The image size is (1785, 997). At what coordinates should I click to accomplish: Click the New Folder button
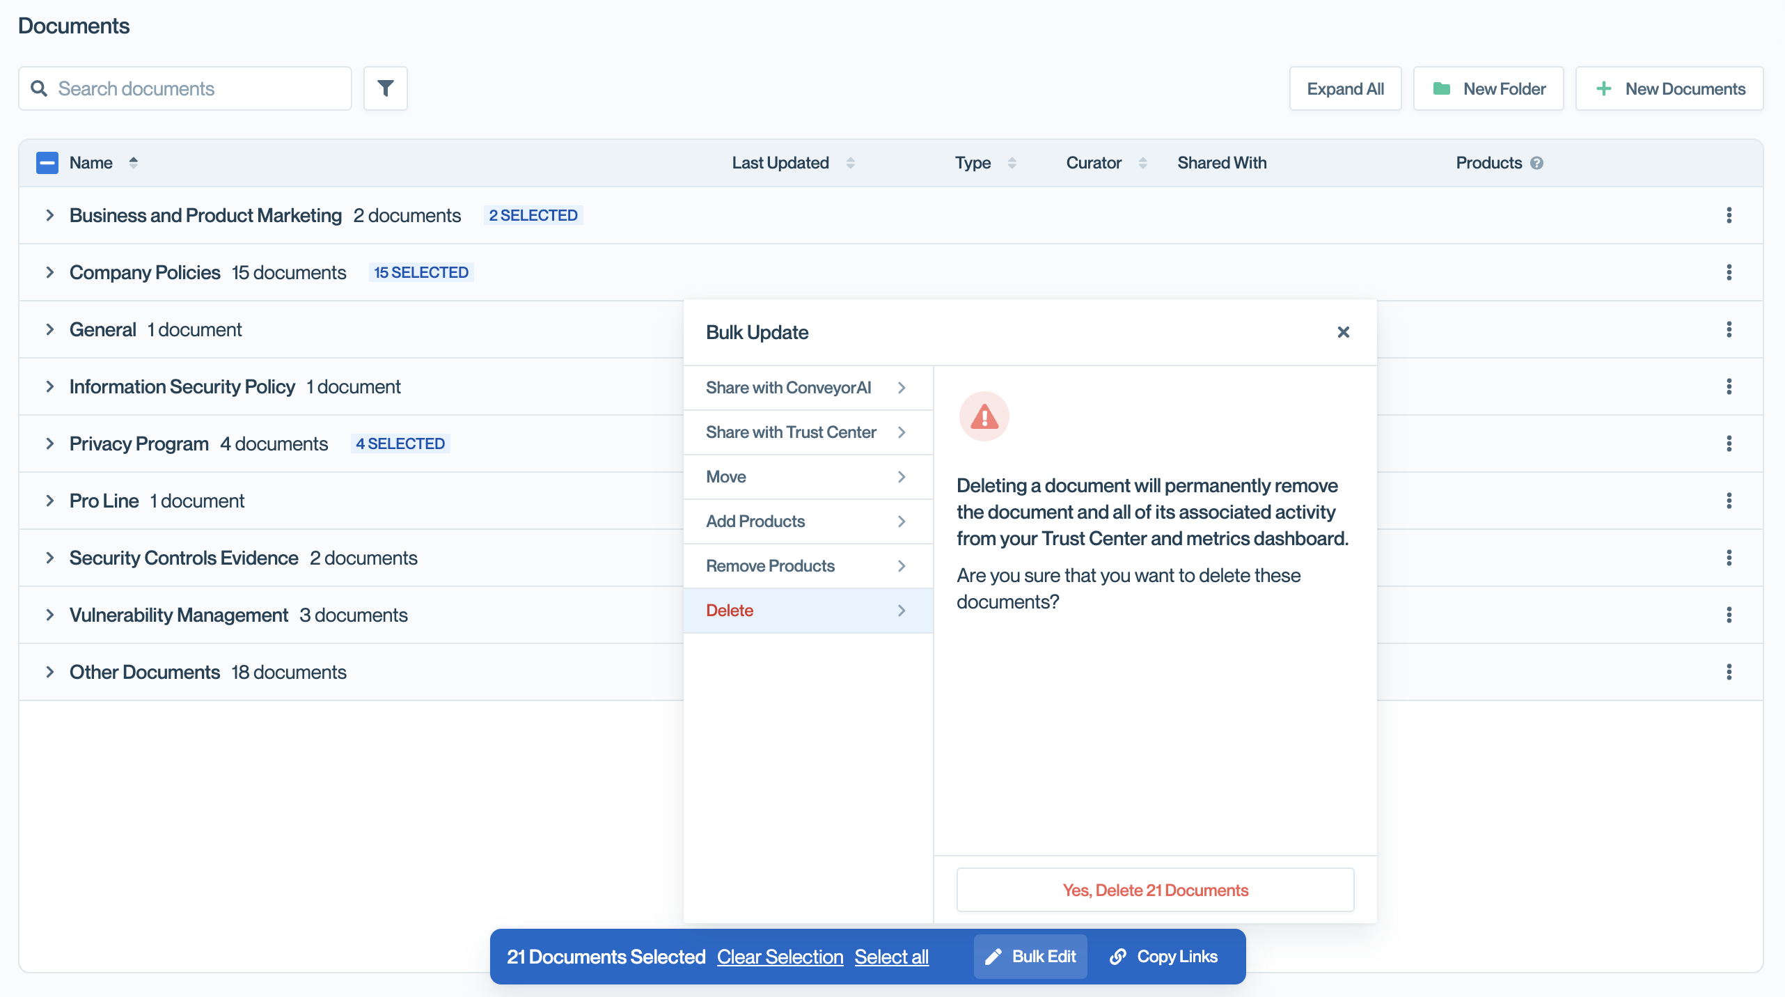1488,88
